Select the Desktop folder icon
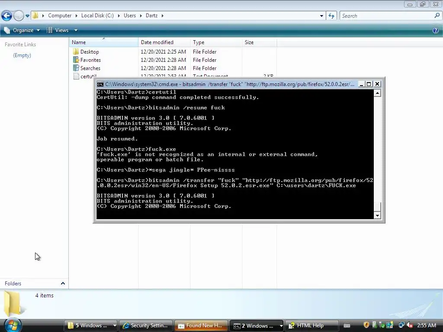This screenshot has width=443, height=332. pos(76,52)
